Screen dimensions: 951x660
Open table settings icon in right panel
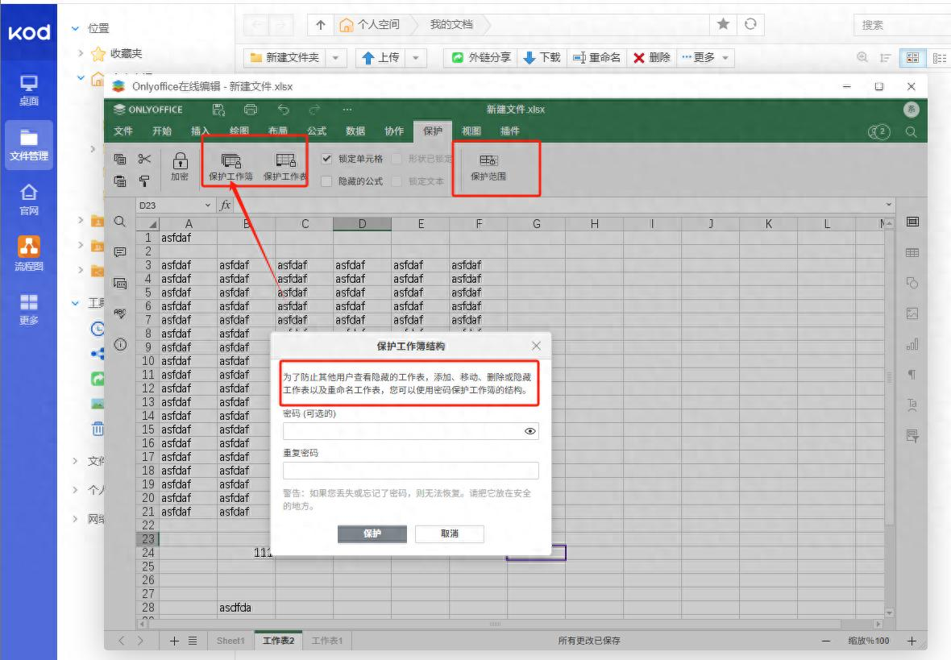point(912,252)
